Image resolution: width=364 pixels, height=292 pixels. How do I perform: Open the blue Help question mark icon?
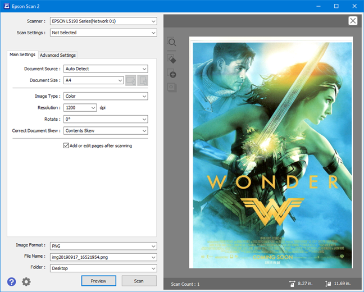[x=11, y=281]
